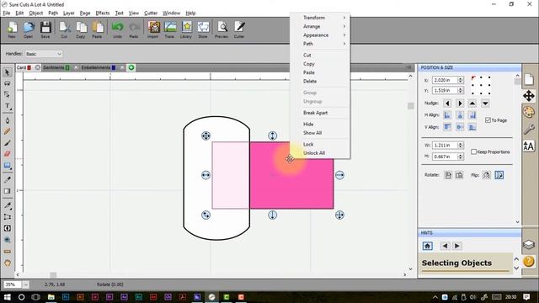Select the Zoom magnifier tool
The image size is (539, 303).
[x=8, y=240]
